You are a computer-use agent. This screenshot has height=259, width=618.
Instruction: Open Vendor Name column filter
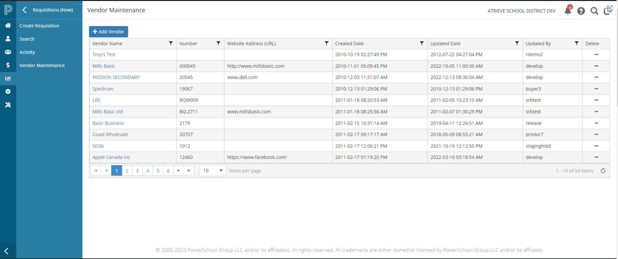click(171, 43)
